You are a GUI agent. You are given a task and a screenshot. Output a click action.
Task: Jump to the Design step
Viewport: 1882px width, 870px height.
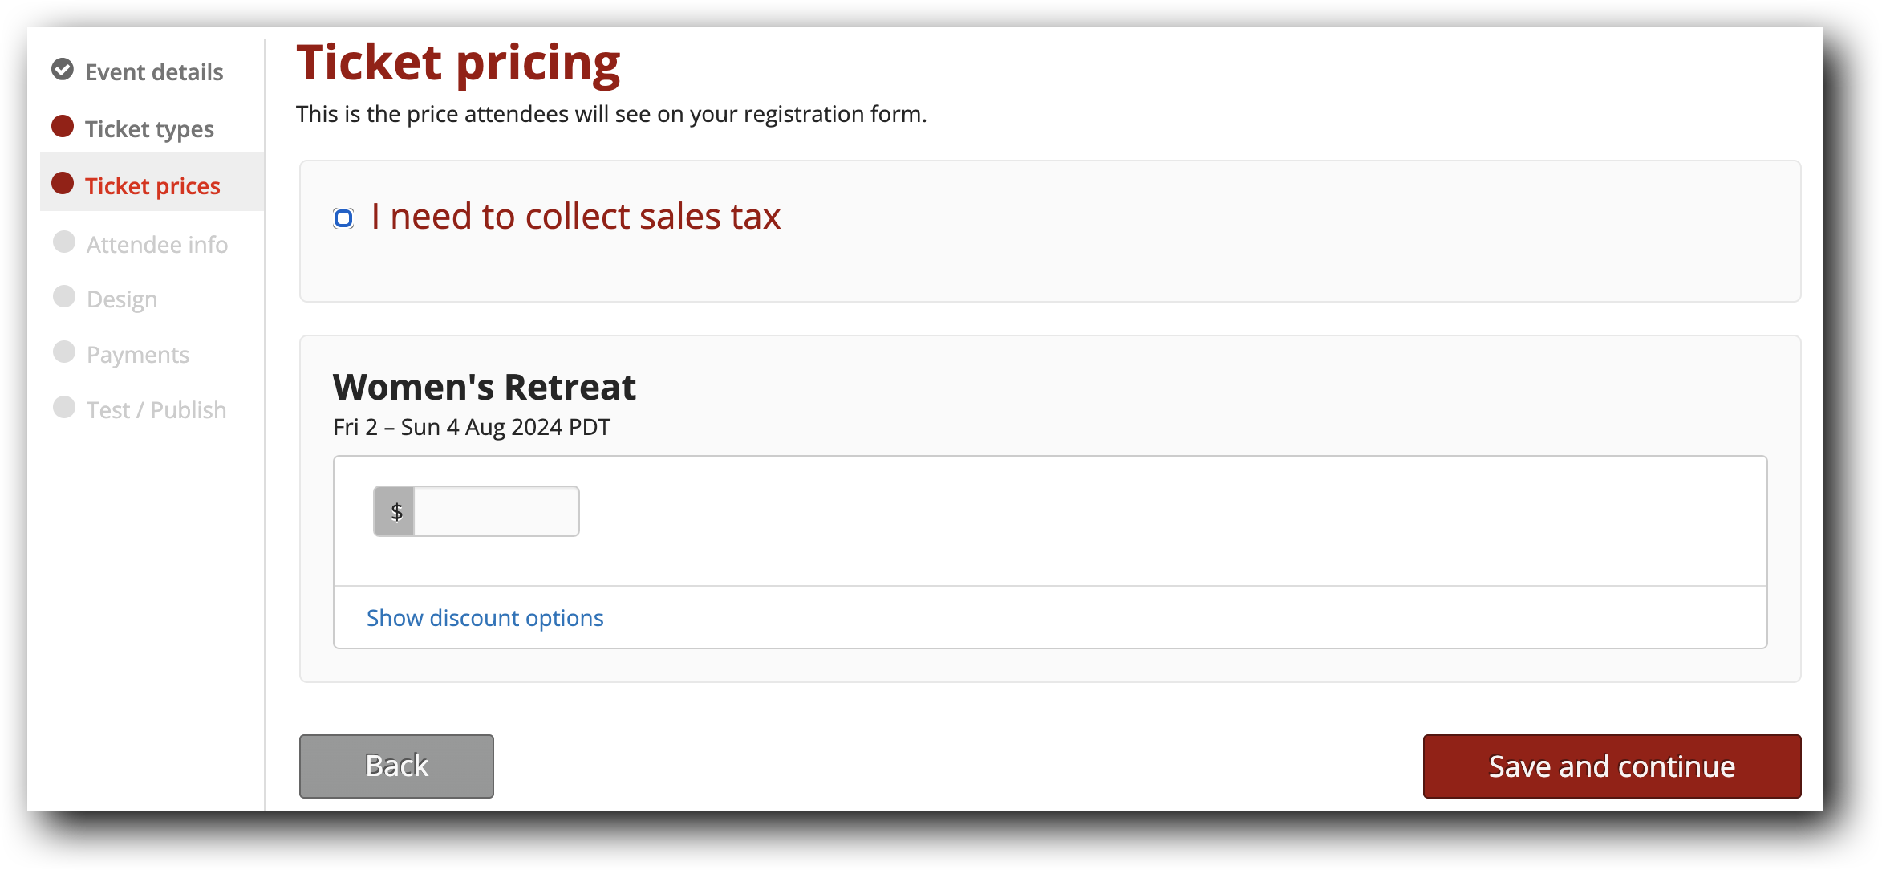tap(122, 299)
